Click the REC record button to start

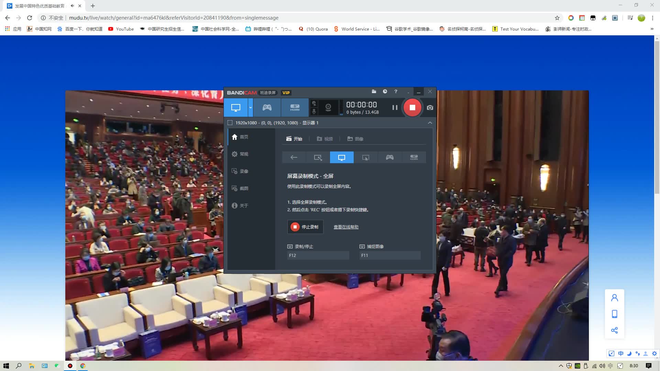tap(412, 108)
